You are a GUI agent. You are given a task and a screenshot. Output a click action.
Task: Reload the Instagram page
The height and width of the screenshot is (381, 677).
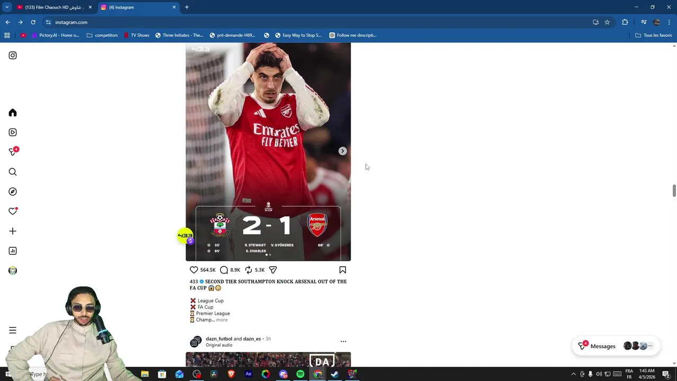click(33, 22)
